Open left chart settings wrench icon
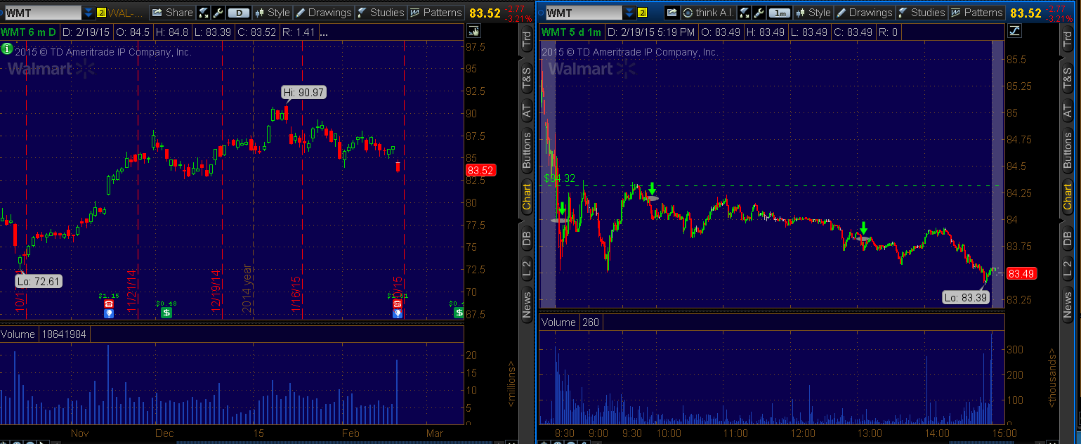 point(218,13)
